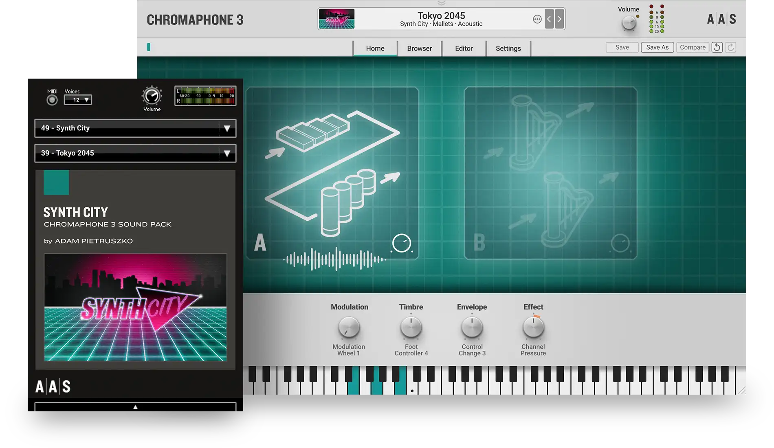The height and width of the screenshot is (448, 774).
Task: Click the Timbre macro knob
Action: 411,328
